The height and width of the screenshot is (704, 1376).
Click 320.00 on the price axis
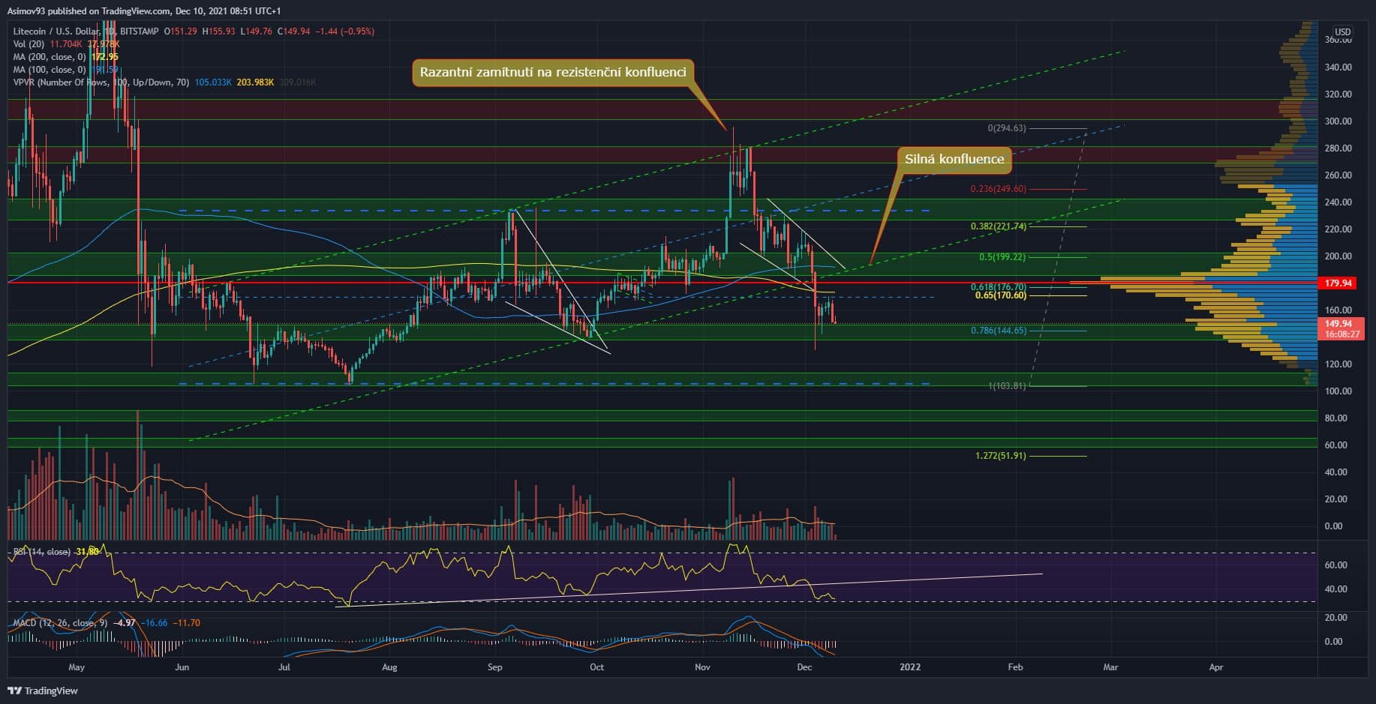[1338, 94]
